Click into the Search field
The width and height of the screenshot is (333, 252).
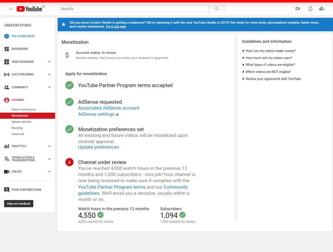[134, 9]
